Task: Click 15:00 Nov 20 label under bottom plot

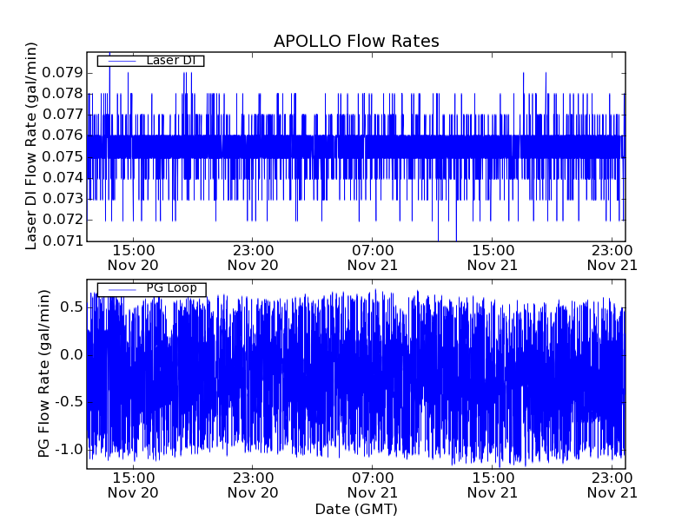Action: coord(133,485)
